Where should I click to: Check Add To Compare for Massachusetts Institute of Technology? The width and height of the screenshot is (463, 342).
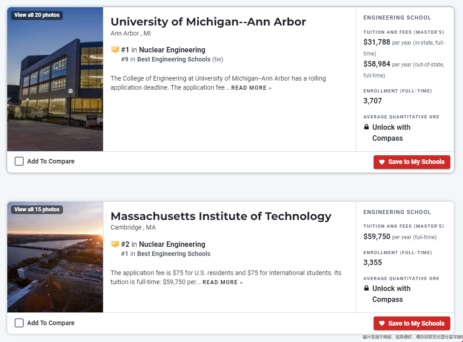coord(19,323)
